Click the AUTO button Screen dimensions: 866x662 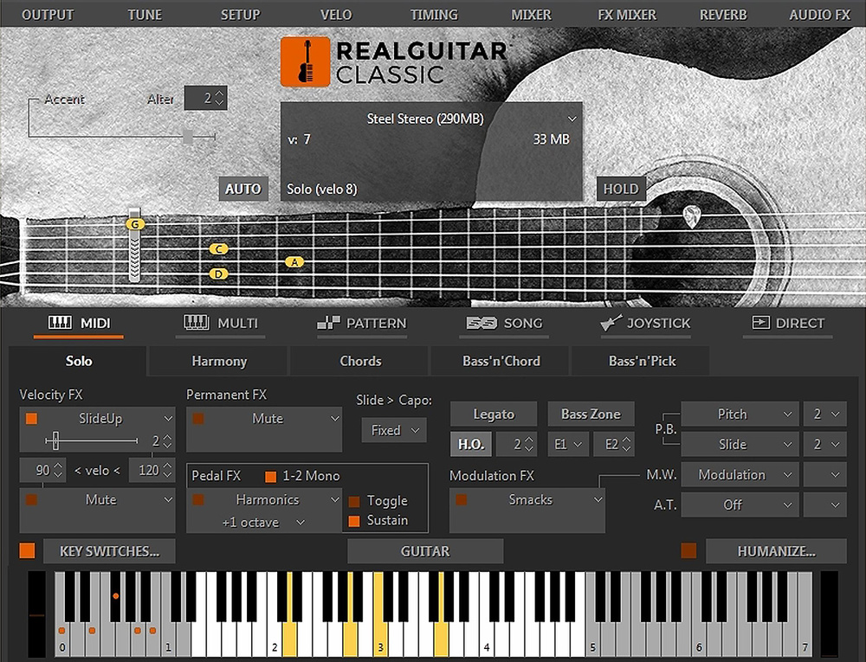243,190
